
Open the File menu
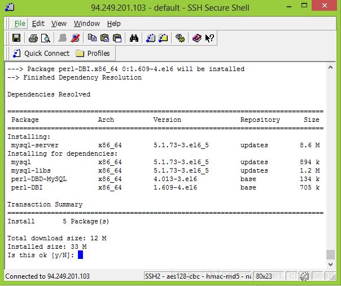pos(20,24)
